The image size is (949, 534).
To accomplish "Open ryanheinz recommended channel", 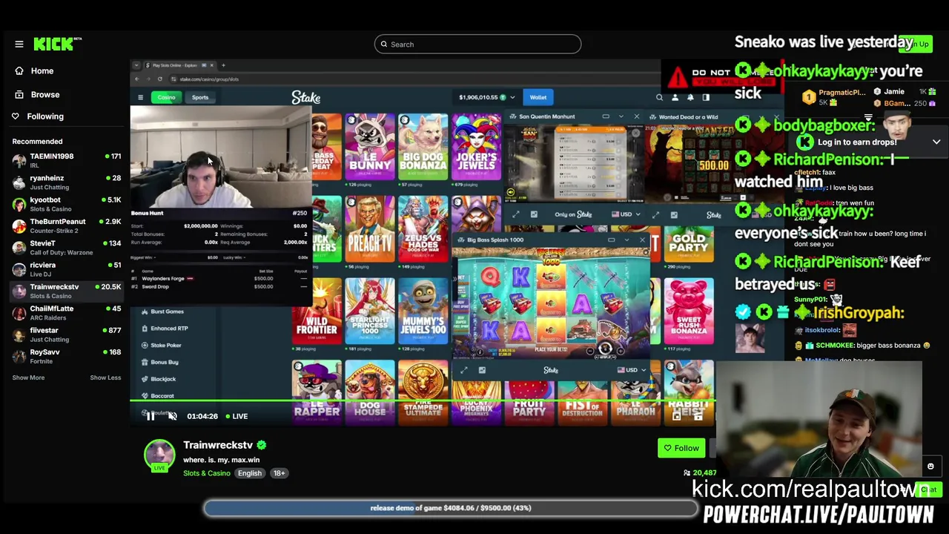I will point(66,182).
